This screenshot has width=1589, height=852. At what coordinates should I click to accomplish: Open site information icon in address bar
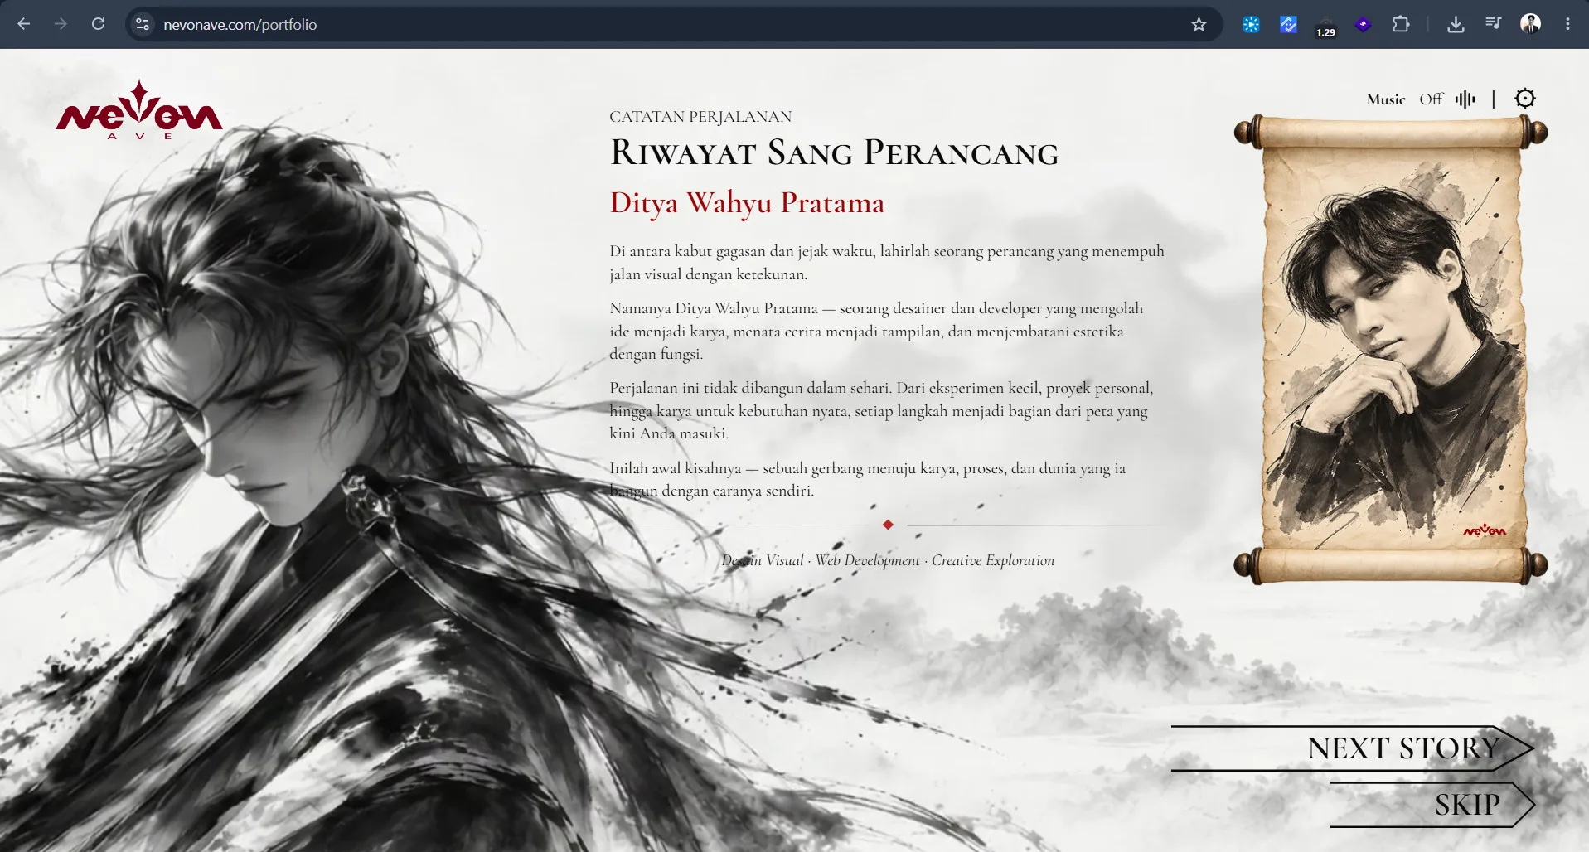click(143, 24)
